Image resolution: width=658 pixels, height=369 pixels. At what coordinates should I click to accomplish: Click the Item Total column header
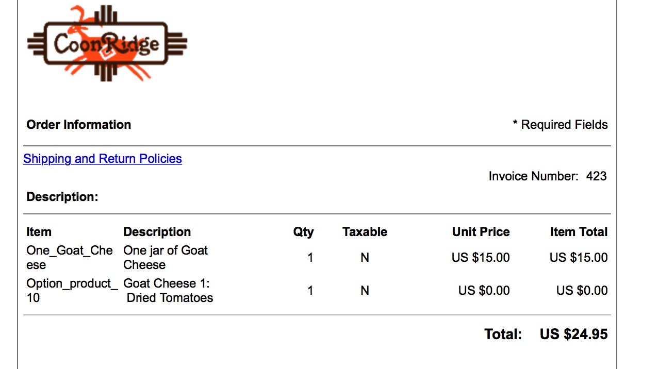click(x=579, y=232)
